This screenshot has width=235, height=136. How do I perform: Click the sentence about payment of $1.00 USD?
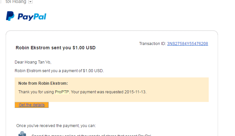[x=59, y=70]
